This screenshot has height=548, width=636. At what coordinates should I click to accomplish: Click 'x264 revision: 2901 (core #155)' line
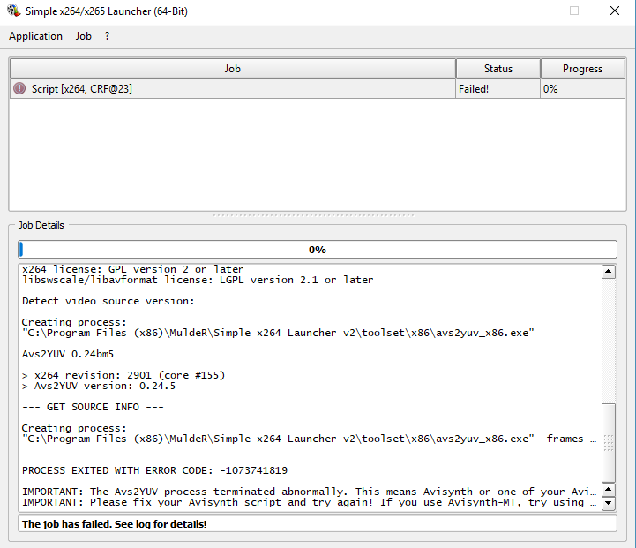click(x=123, y=375)
